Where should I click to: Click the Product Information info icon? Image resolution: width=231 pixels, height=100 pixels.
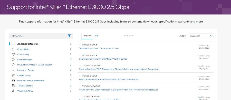click(x=13, y=65)
